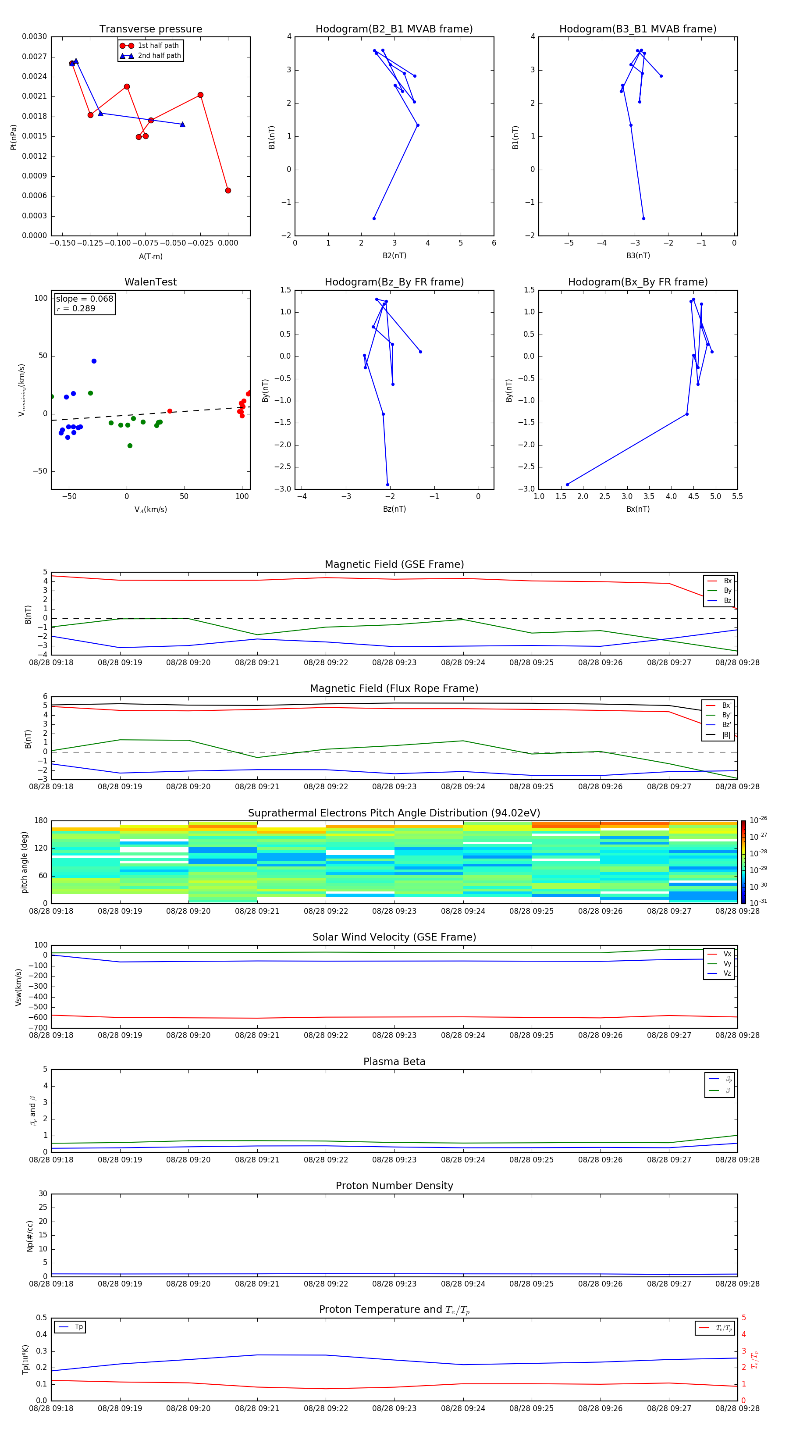Select "|B|" in flux rope legend
Image resolution: width=789 pixels, height=1447 pixels.
(719, 735)
